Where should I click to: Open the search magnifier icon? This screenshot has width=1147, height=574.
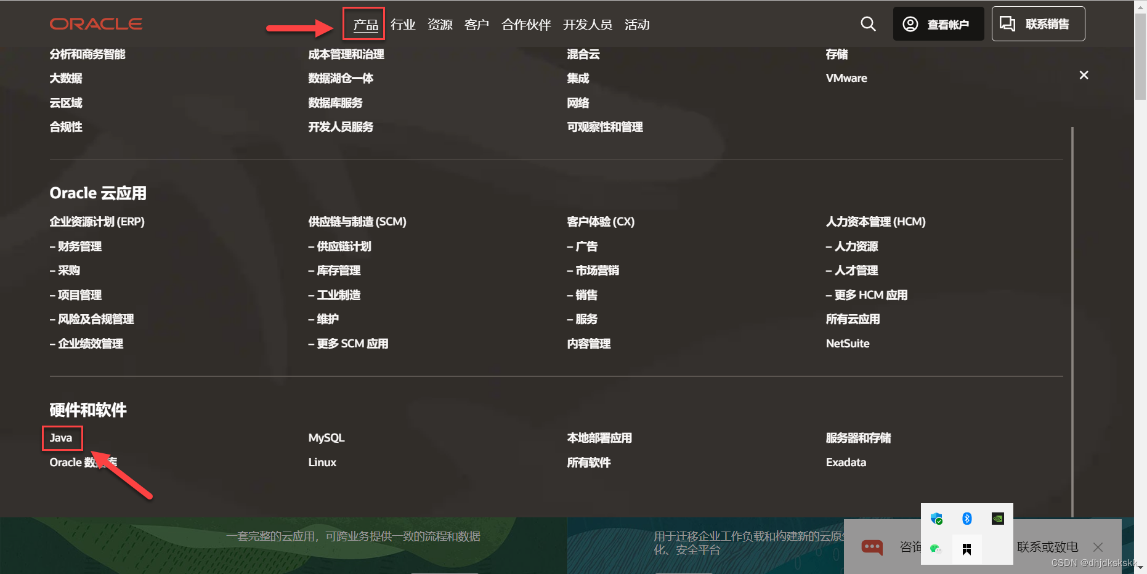[868, 24]
